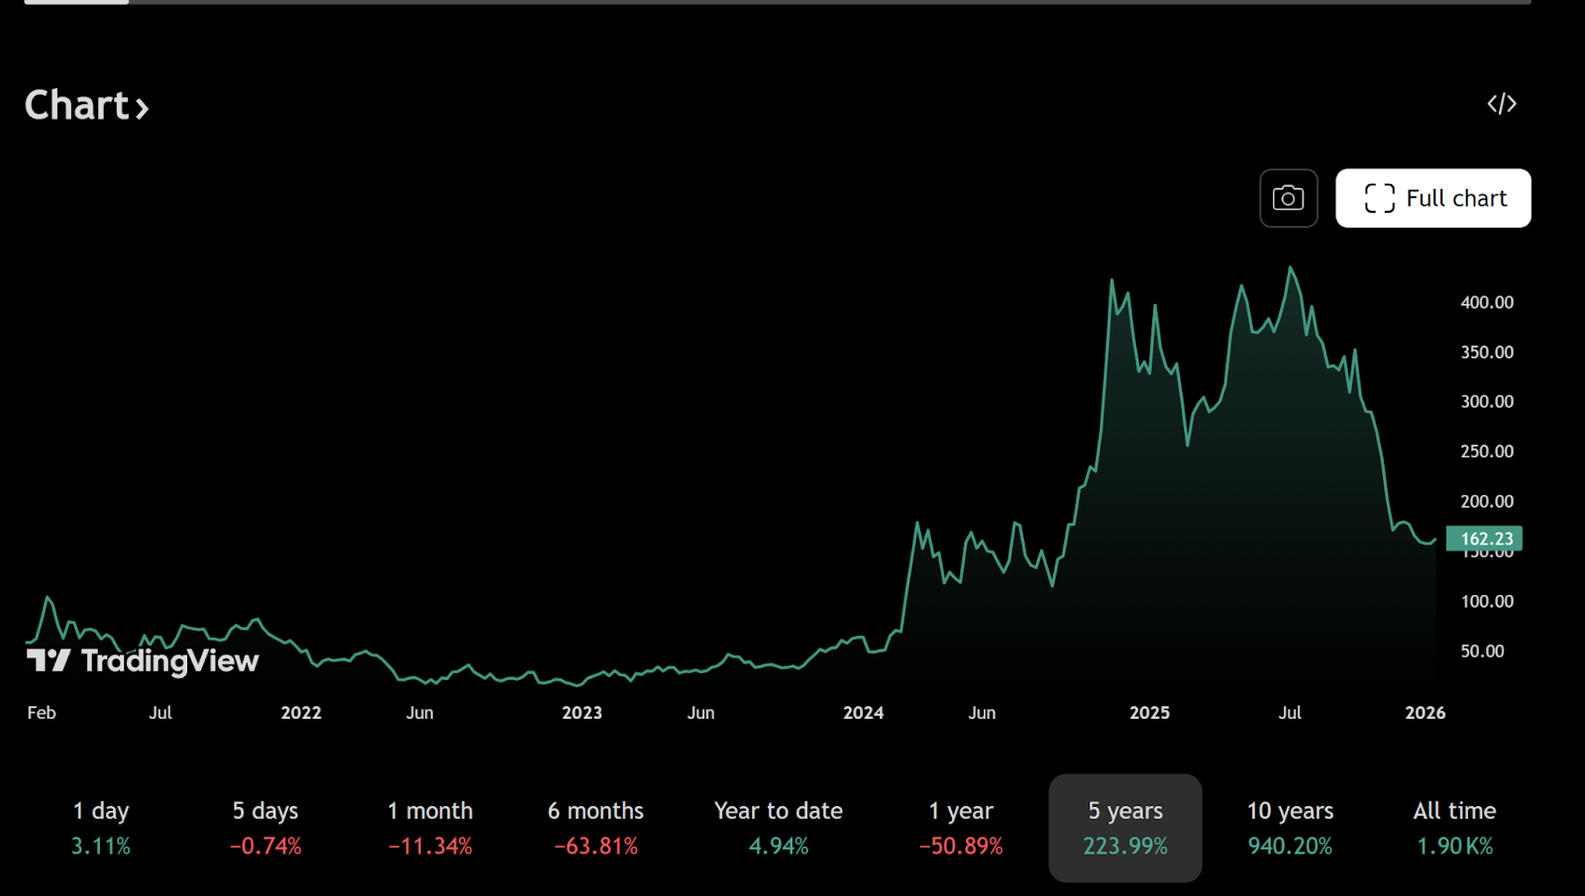Switch to the 6 months range
1585x896 pixels.
tap(595, 827)
